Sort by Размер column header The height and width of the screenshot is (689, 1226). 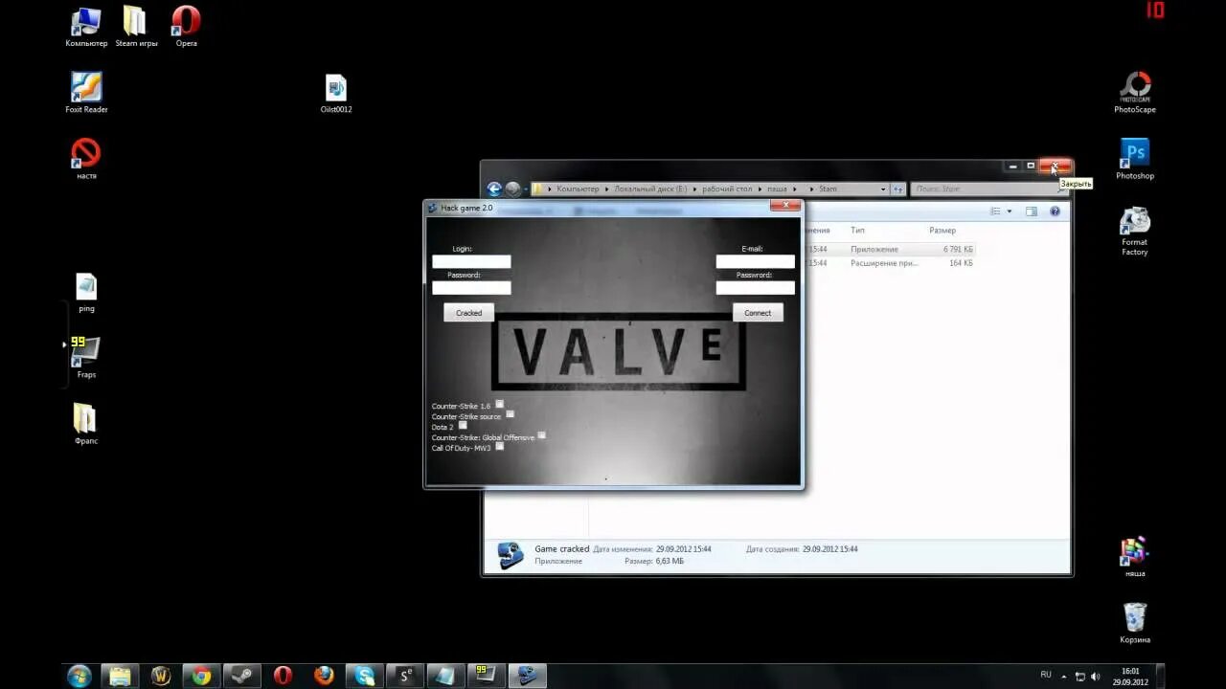tap(942, 231)
